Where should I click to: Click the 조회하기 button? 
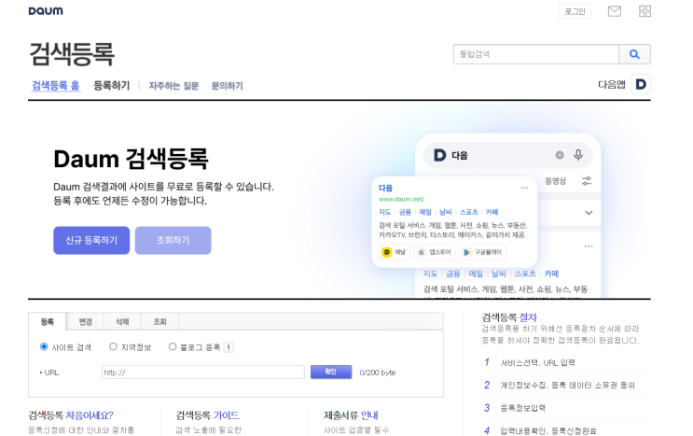[173, 240]
